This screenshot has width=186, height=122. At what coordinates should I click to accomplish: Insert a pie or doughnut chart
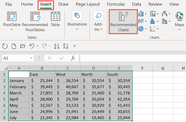coord(141,29)
